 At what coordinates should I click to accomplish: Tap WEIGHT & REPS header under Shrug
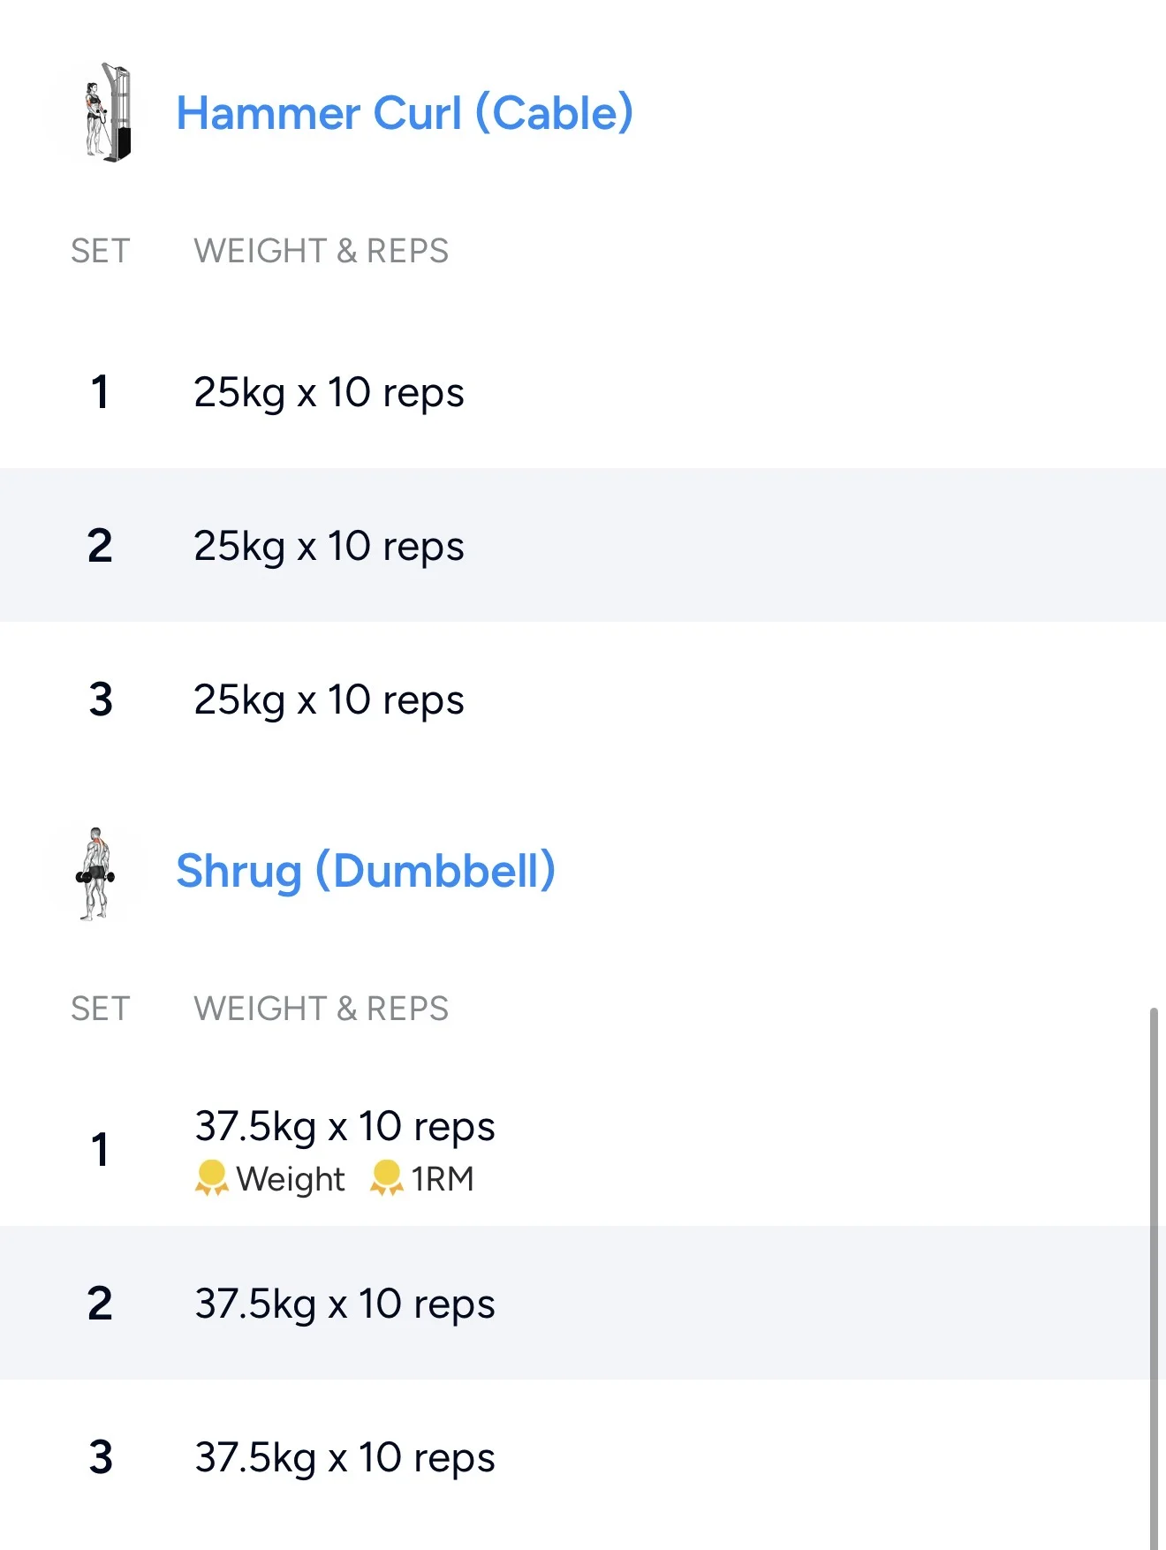(321, 1009)
